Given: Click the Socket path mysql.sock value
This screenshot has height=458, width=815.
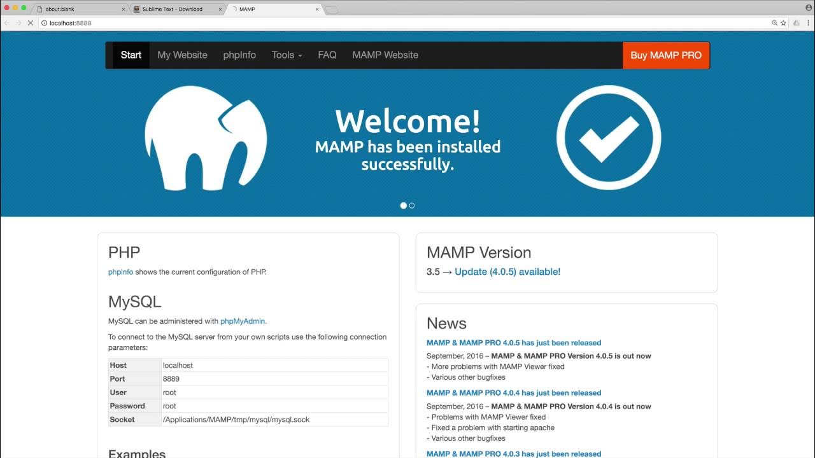Looking at the screenshot, I should [274, 419].
